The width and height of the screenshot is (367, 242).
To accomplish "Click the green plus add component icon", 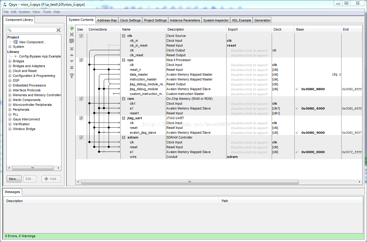I will (72, 28).
